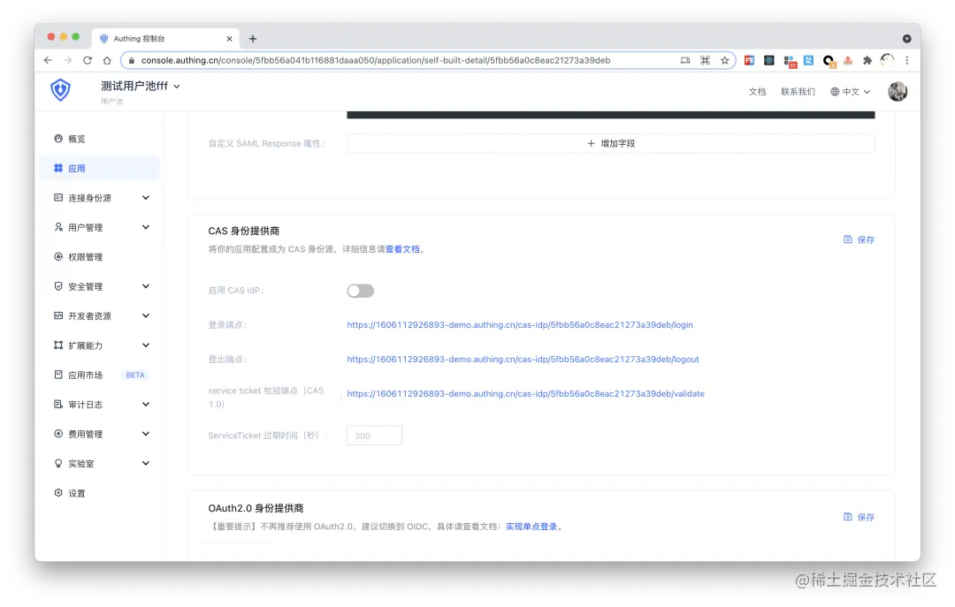Open the 查看文档 link
Image resolution: width=955 pixels, height=607 pixels.
pos(402,249)
